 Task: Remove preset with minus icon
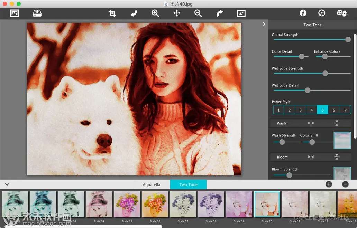pyautogui.click(x=345, y=184)
